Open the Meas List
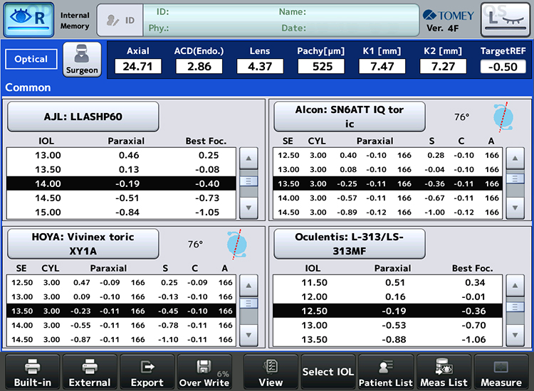This screenshot has width=534, height=391. 443,372
